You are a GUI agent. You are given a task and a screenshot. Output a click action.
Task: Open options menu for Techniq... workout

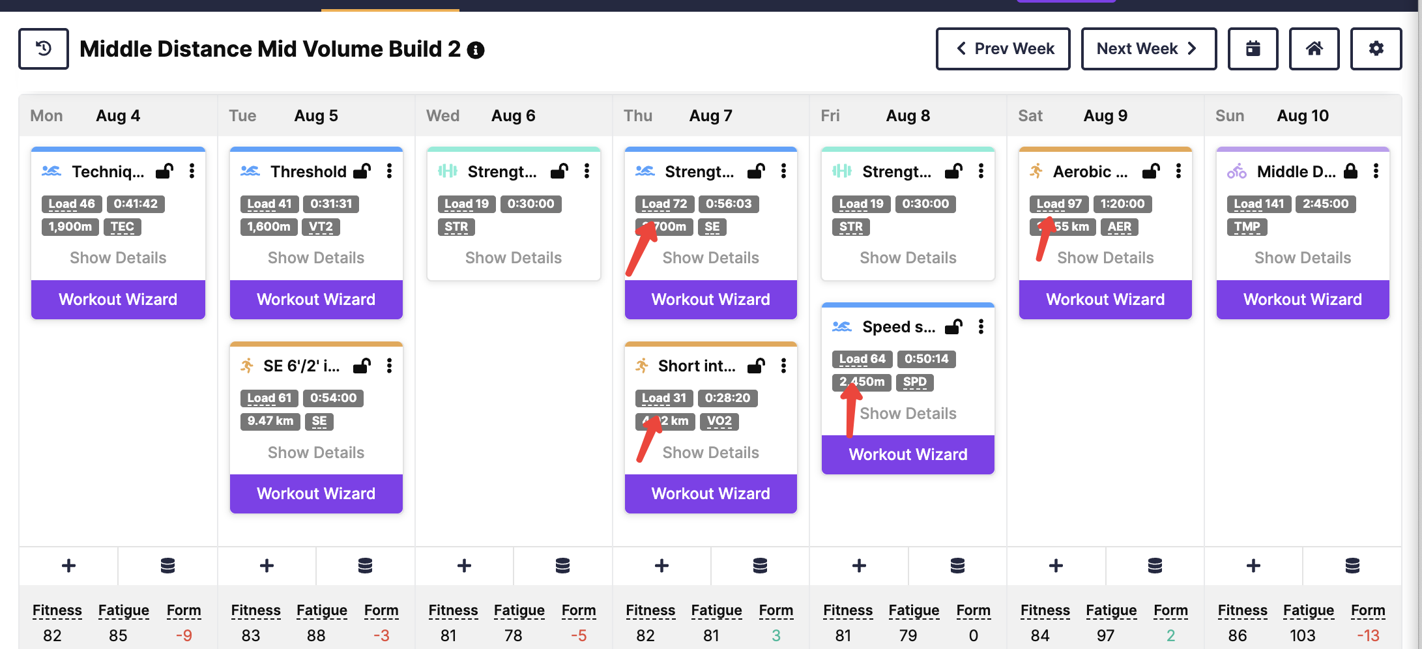(192, 171)
